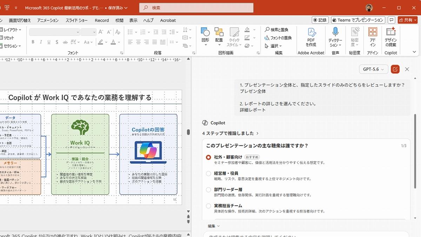
Task: Click the user profile picture in title bar
Action: tap(369, 8)
